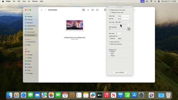Open App Store from the Dock
The image size is (178, 100).
(134, 95)
